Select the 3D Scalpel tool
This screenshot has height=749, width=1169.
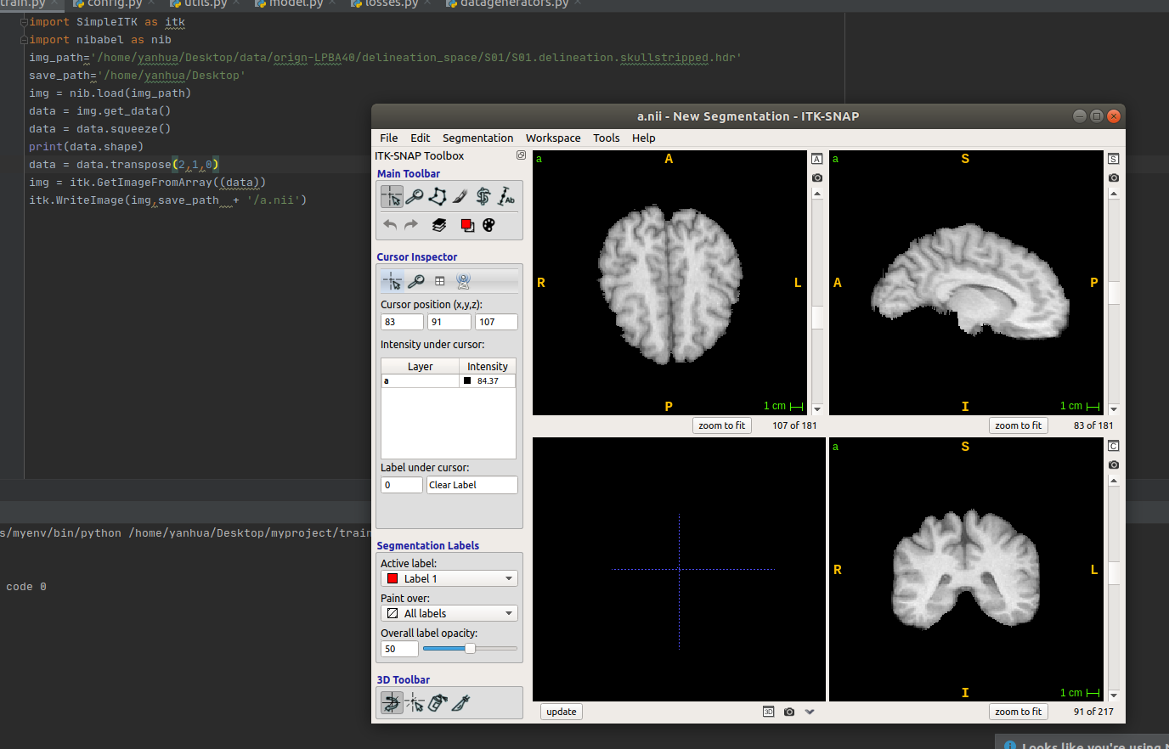click(x=460, y=702)
